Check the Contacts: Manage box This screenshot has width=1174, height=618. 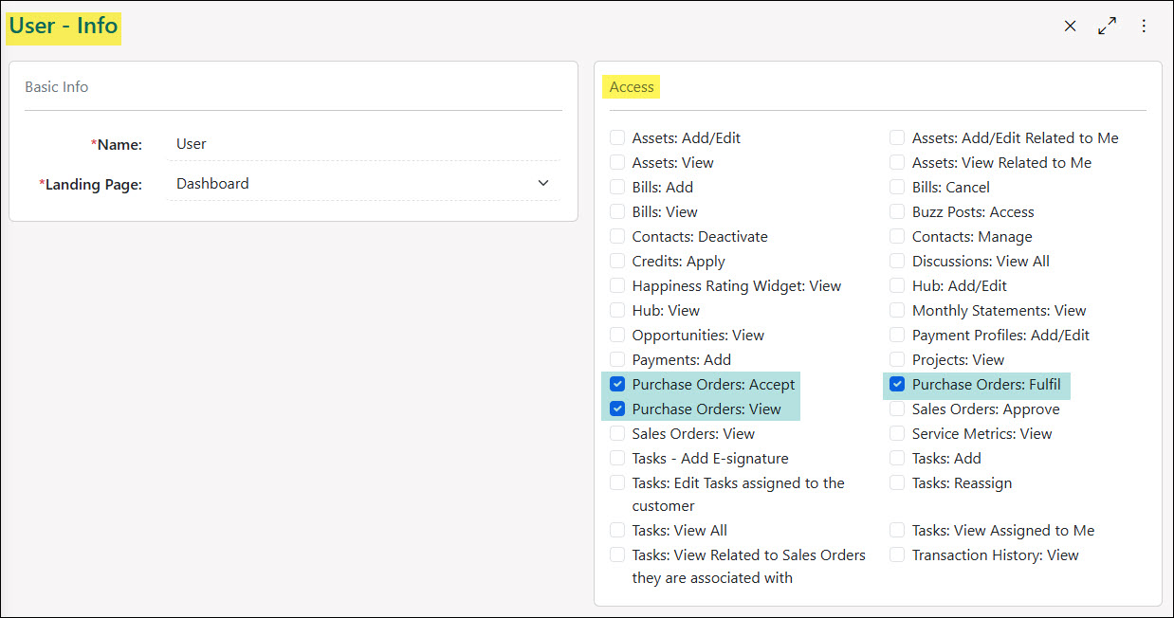(897, 236)
